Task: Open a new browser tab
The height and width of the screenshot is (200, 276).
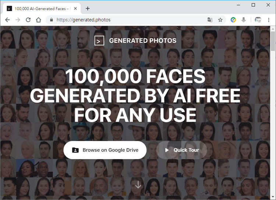Action: pos(88,8)
